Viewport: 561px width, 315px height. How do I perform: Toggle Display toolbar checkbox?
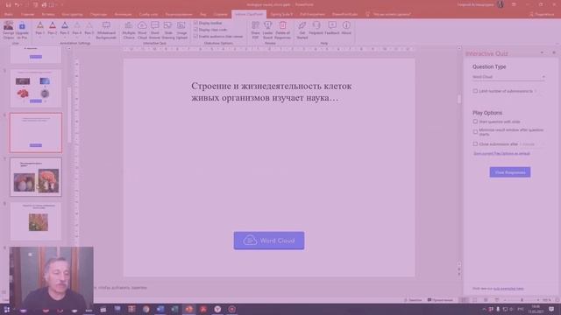point(195,23)
